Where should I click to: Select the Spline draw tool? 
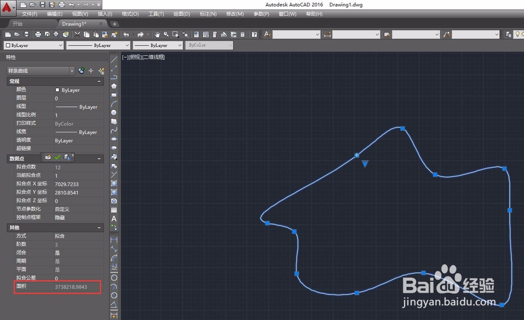(114, 130)
